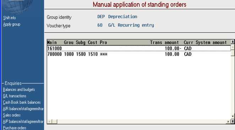This screenshot has width=235, height=130.
Task: Click the DEP group identity value
Action: point(101,17)
